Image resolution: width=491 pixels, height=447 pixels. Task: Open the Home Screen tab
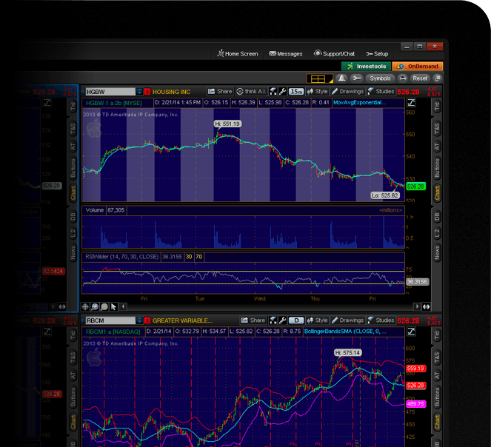238,53
